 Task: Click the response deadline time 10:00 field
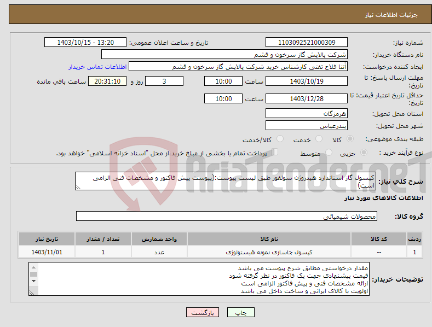point(223,81)
